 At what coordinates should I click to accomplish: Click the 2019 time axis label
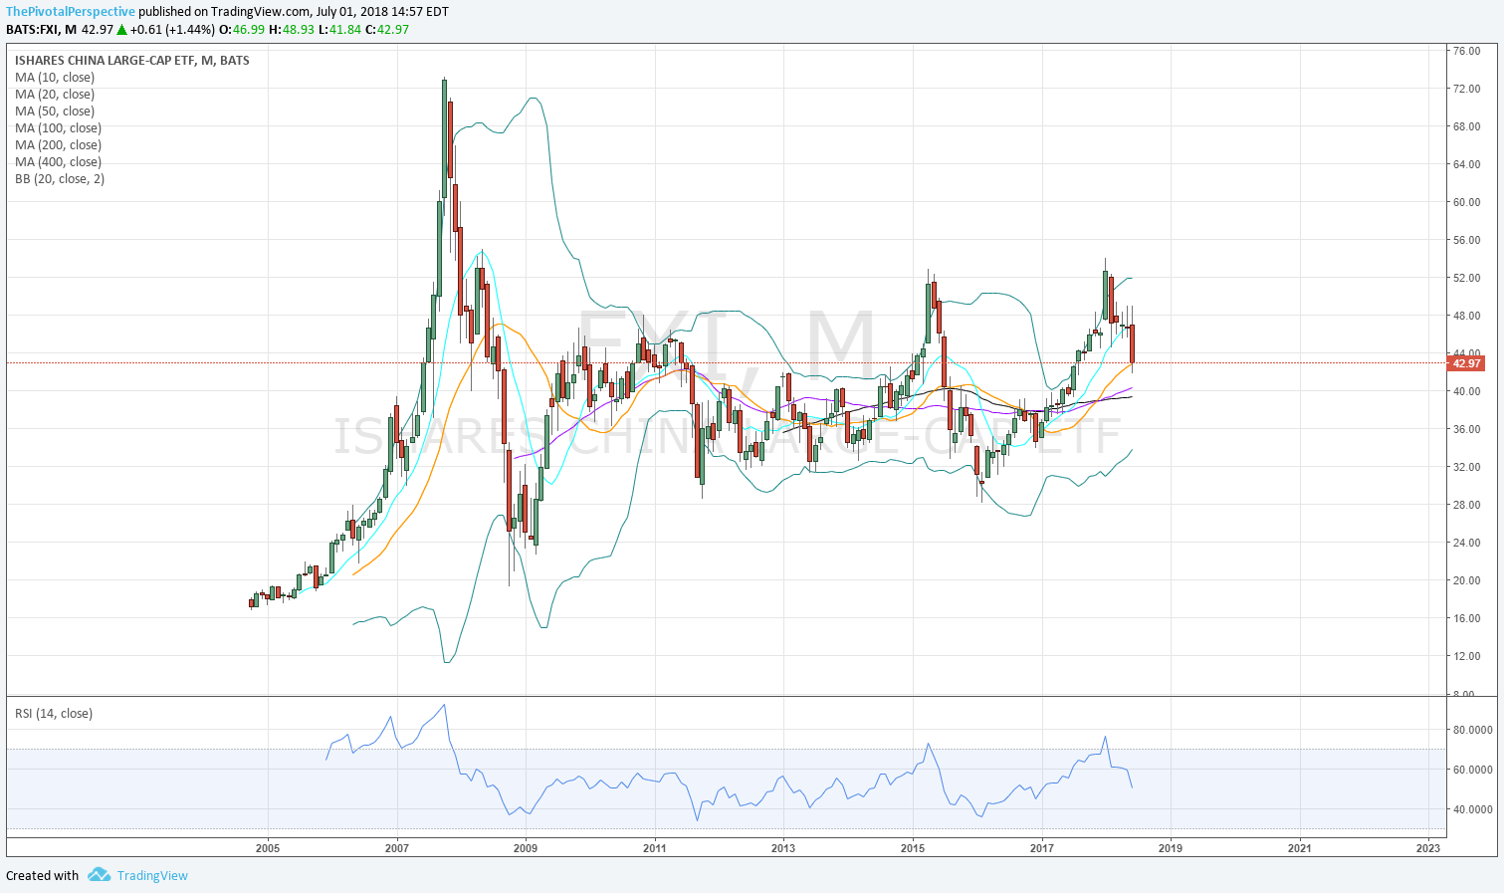(1171, 848)
